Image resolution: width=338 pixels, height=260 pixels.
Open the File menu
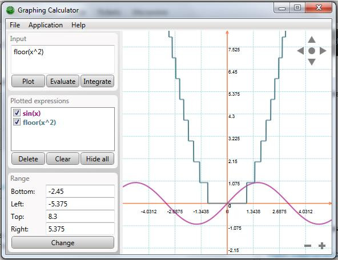[x=15, y=25]
